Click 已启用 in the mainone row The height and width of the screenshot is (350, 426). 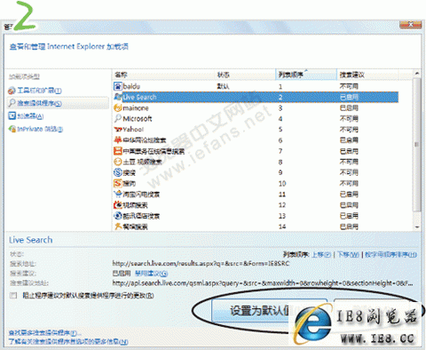349,108
